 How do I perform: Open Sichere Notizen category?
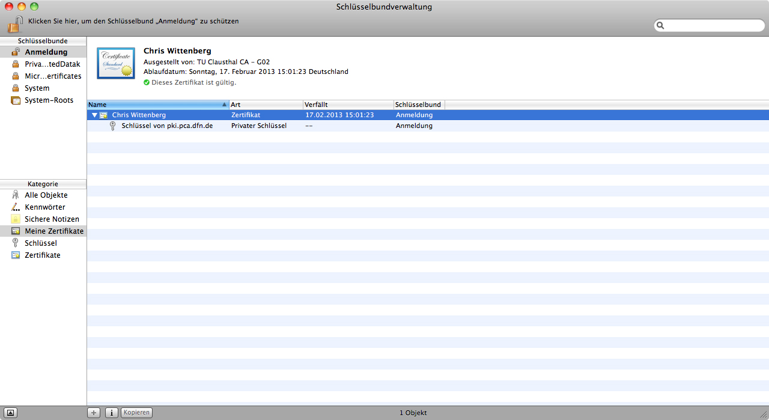coord(52,219)
